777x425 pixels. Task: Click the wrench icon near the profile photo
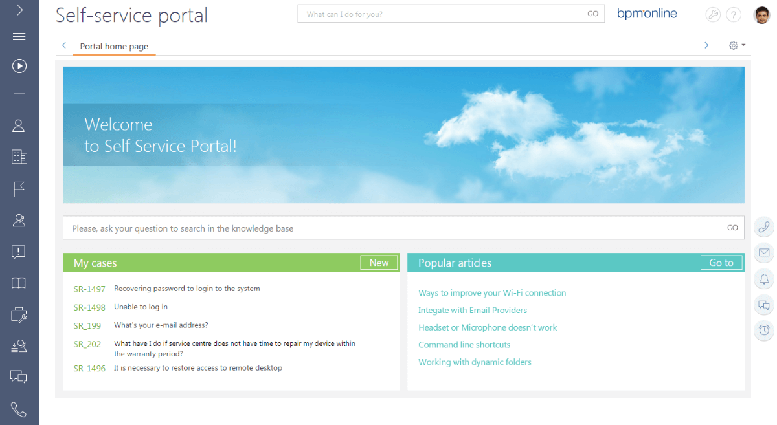713,14
